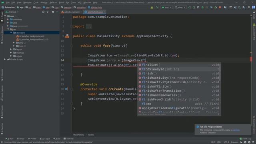The width and height of the screenshot is (256, 144).
Task: Expand the folded import statement
Action: (89, 26)
